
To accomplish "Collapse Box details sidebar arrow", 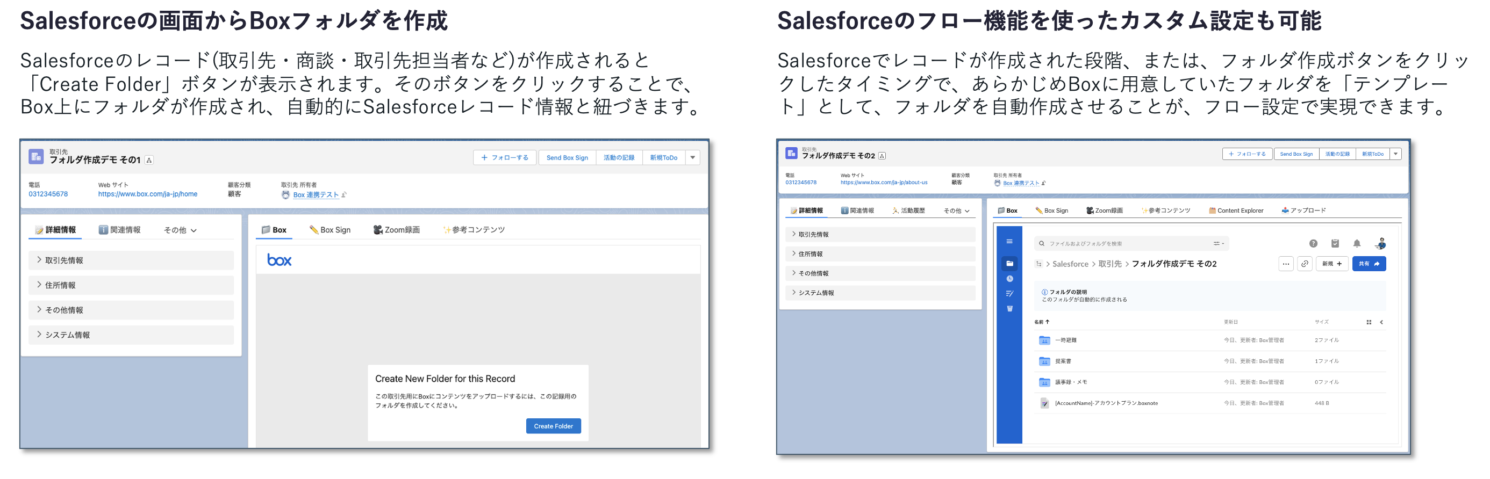I will (1382, 322).
